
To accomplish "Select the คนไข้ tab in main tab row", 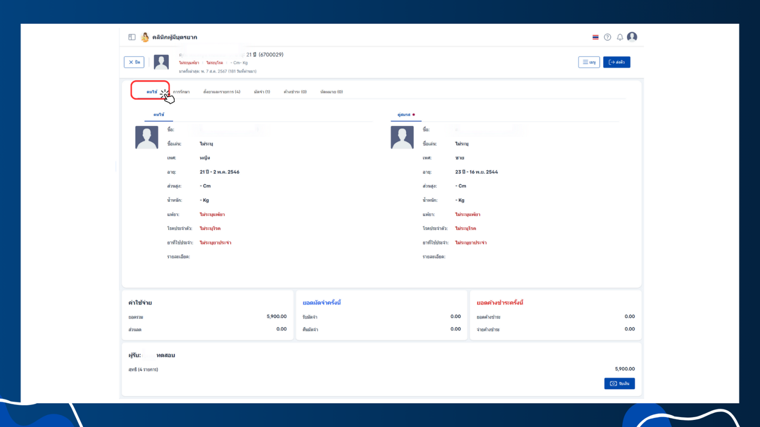I will [x=151, y=92].
